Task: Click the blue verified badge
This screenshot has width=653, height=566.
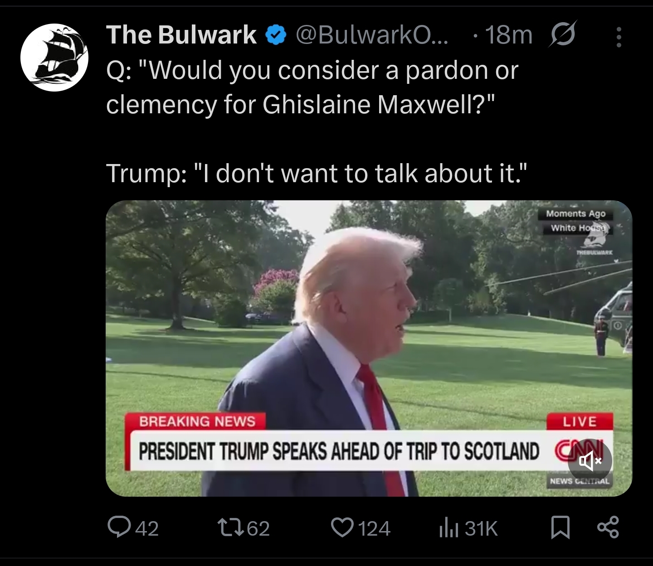Action: (276, 35)
